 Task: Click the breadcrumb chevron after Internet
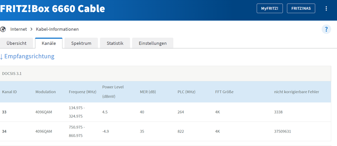pyautogui.click(x=31, y=29)
